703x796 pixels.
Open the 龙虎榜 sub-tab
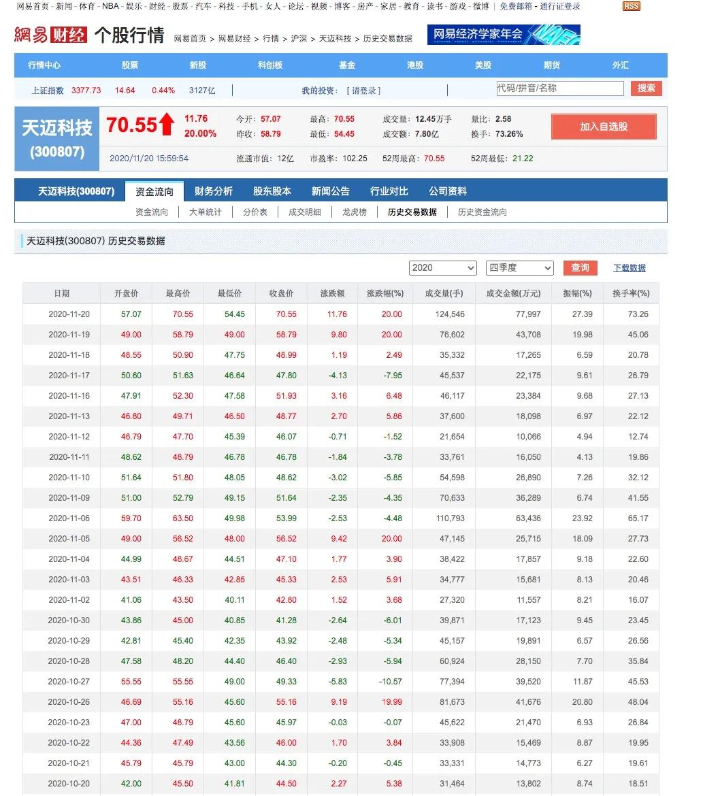(354, 212)
